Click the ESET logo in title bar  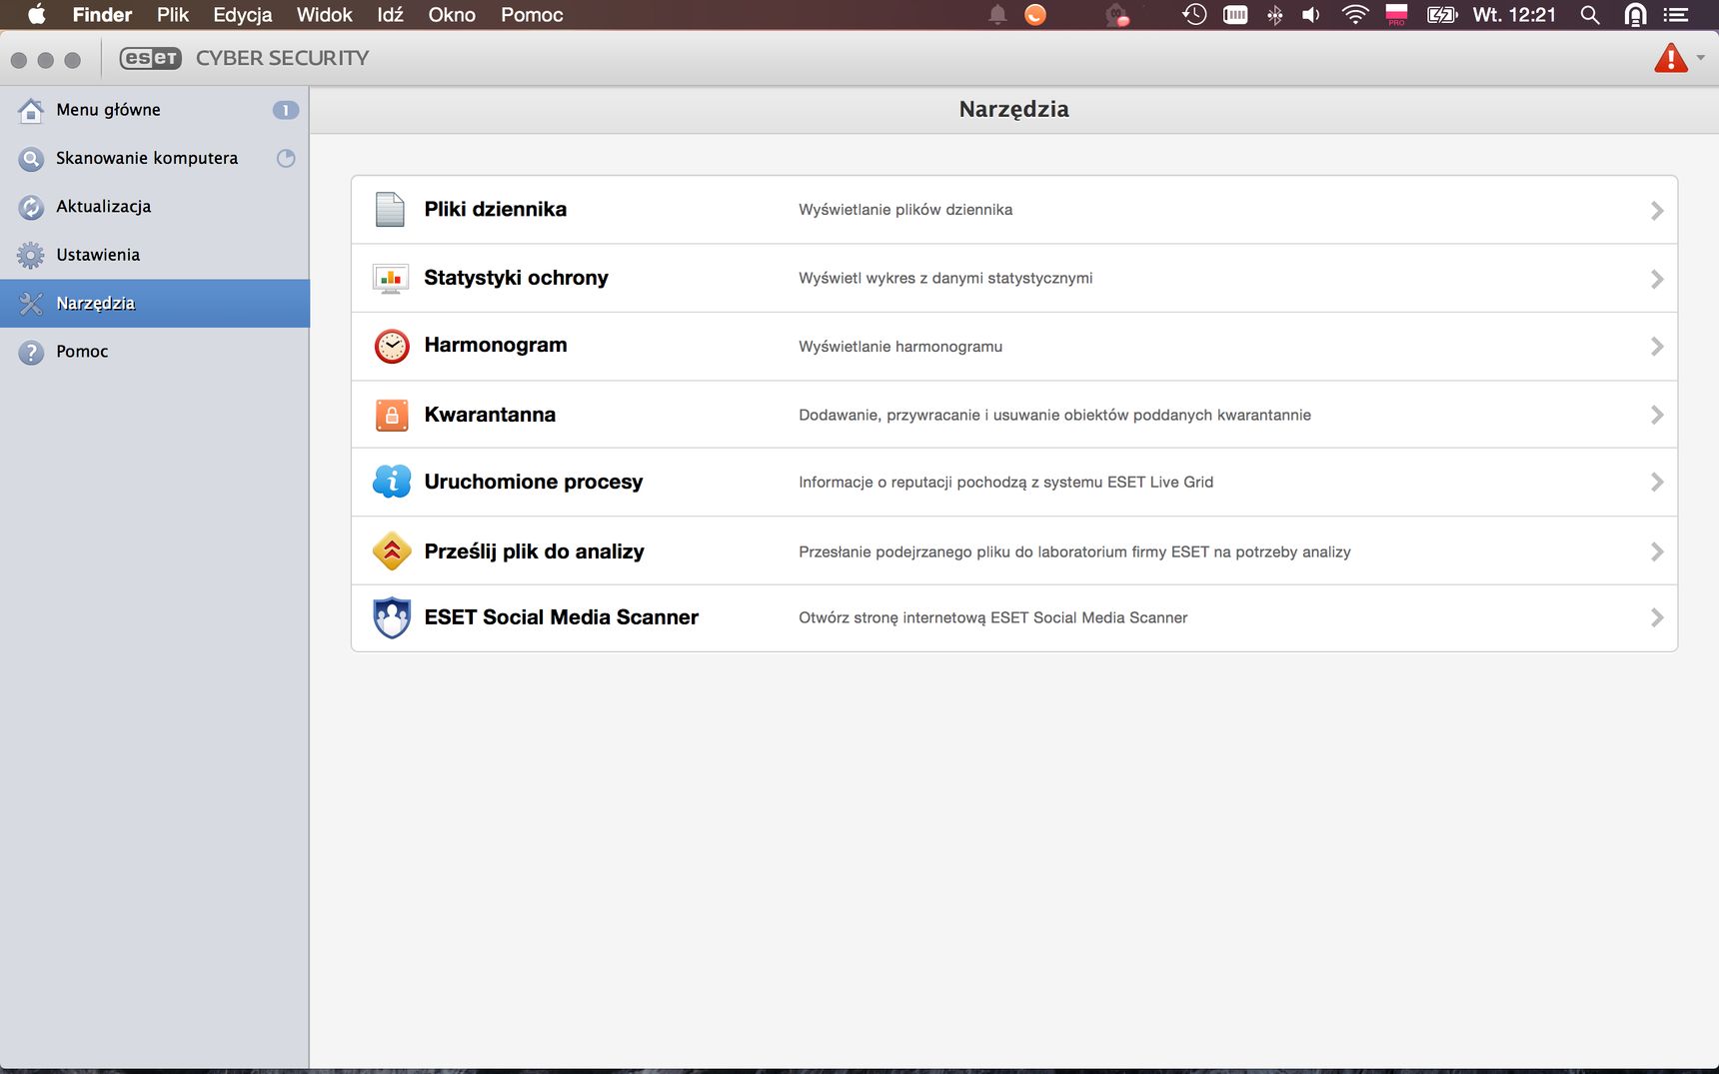[x=151, y=58]
